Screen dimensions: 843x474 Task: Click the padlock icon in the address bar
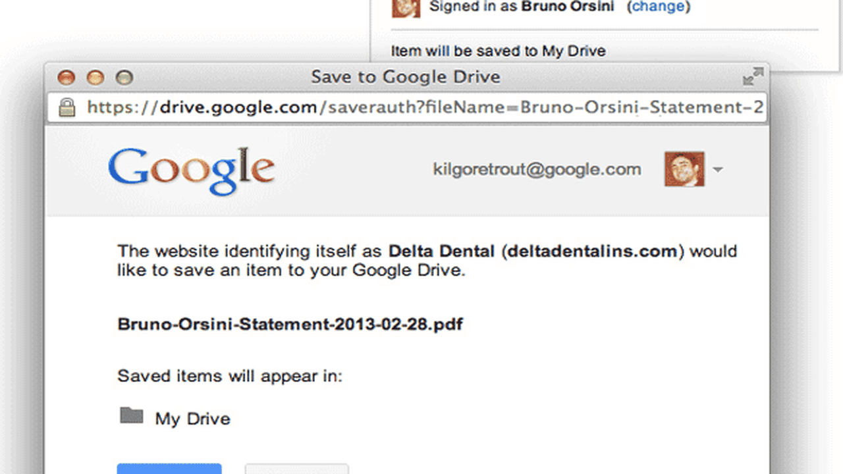pos(67,107)
